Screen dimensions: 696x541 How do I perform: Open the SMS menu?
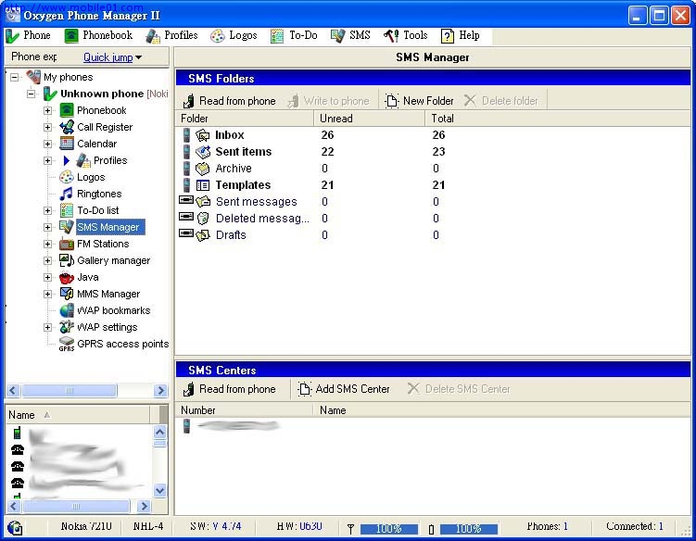[x=350, y=35]
